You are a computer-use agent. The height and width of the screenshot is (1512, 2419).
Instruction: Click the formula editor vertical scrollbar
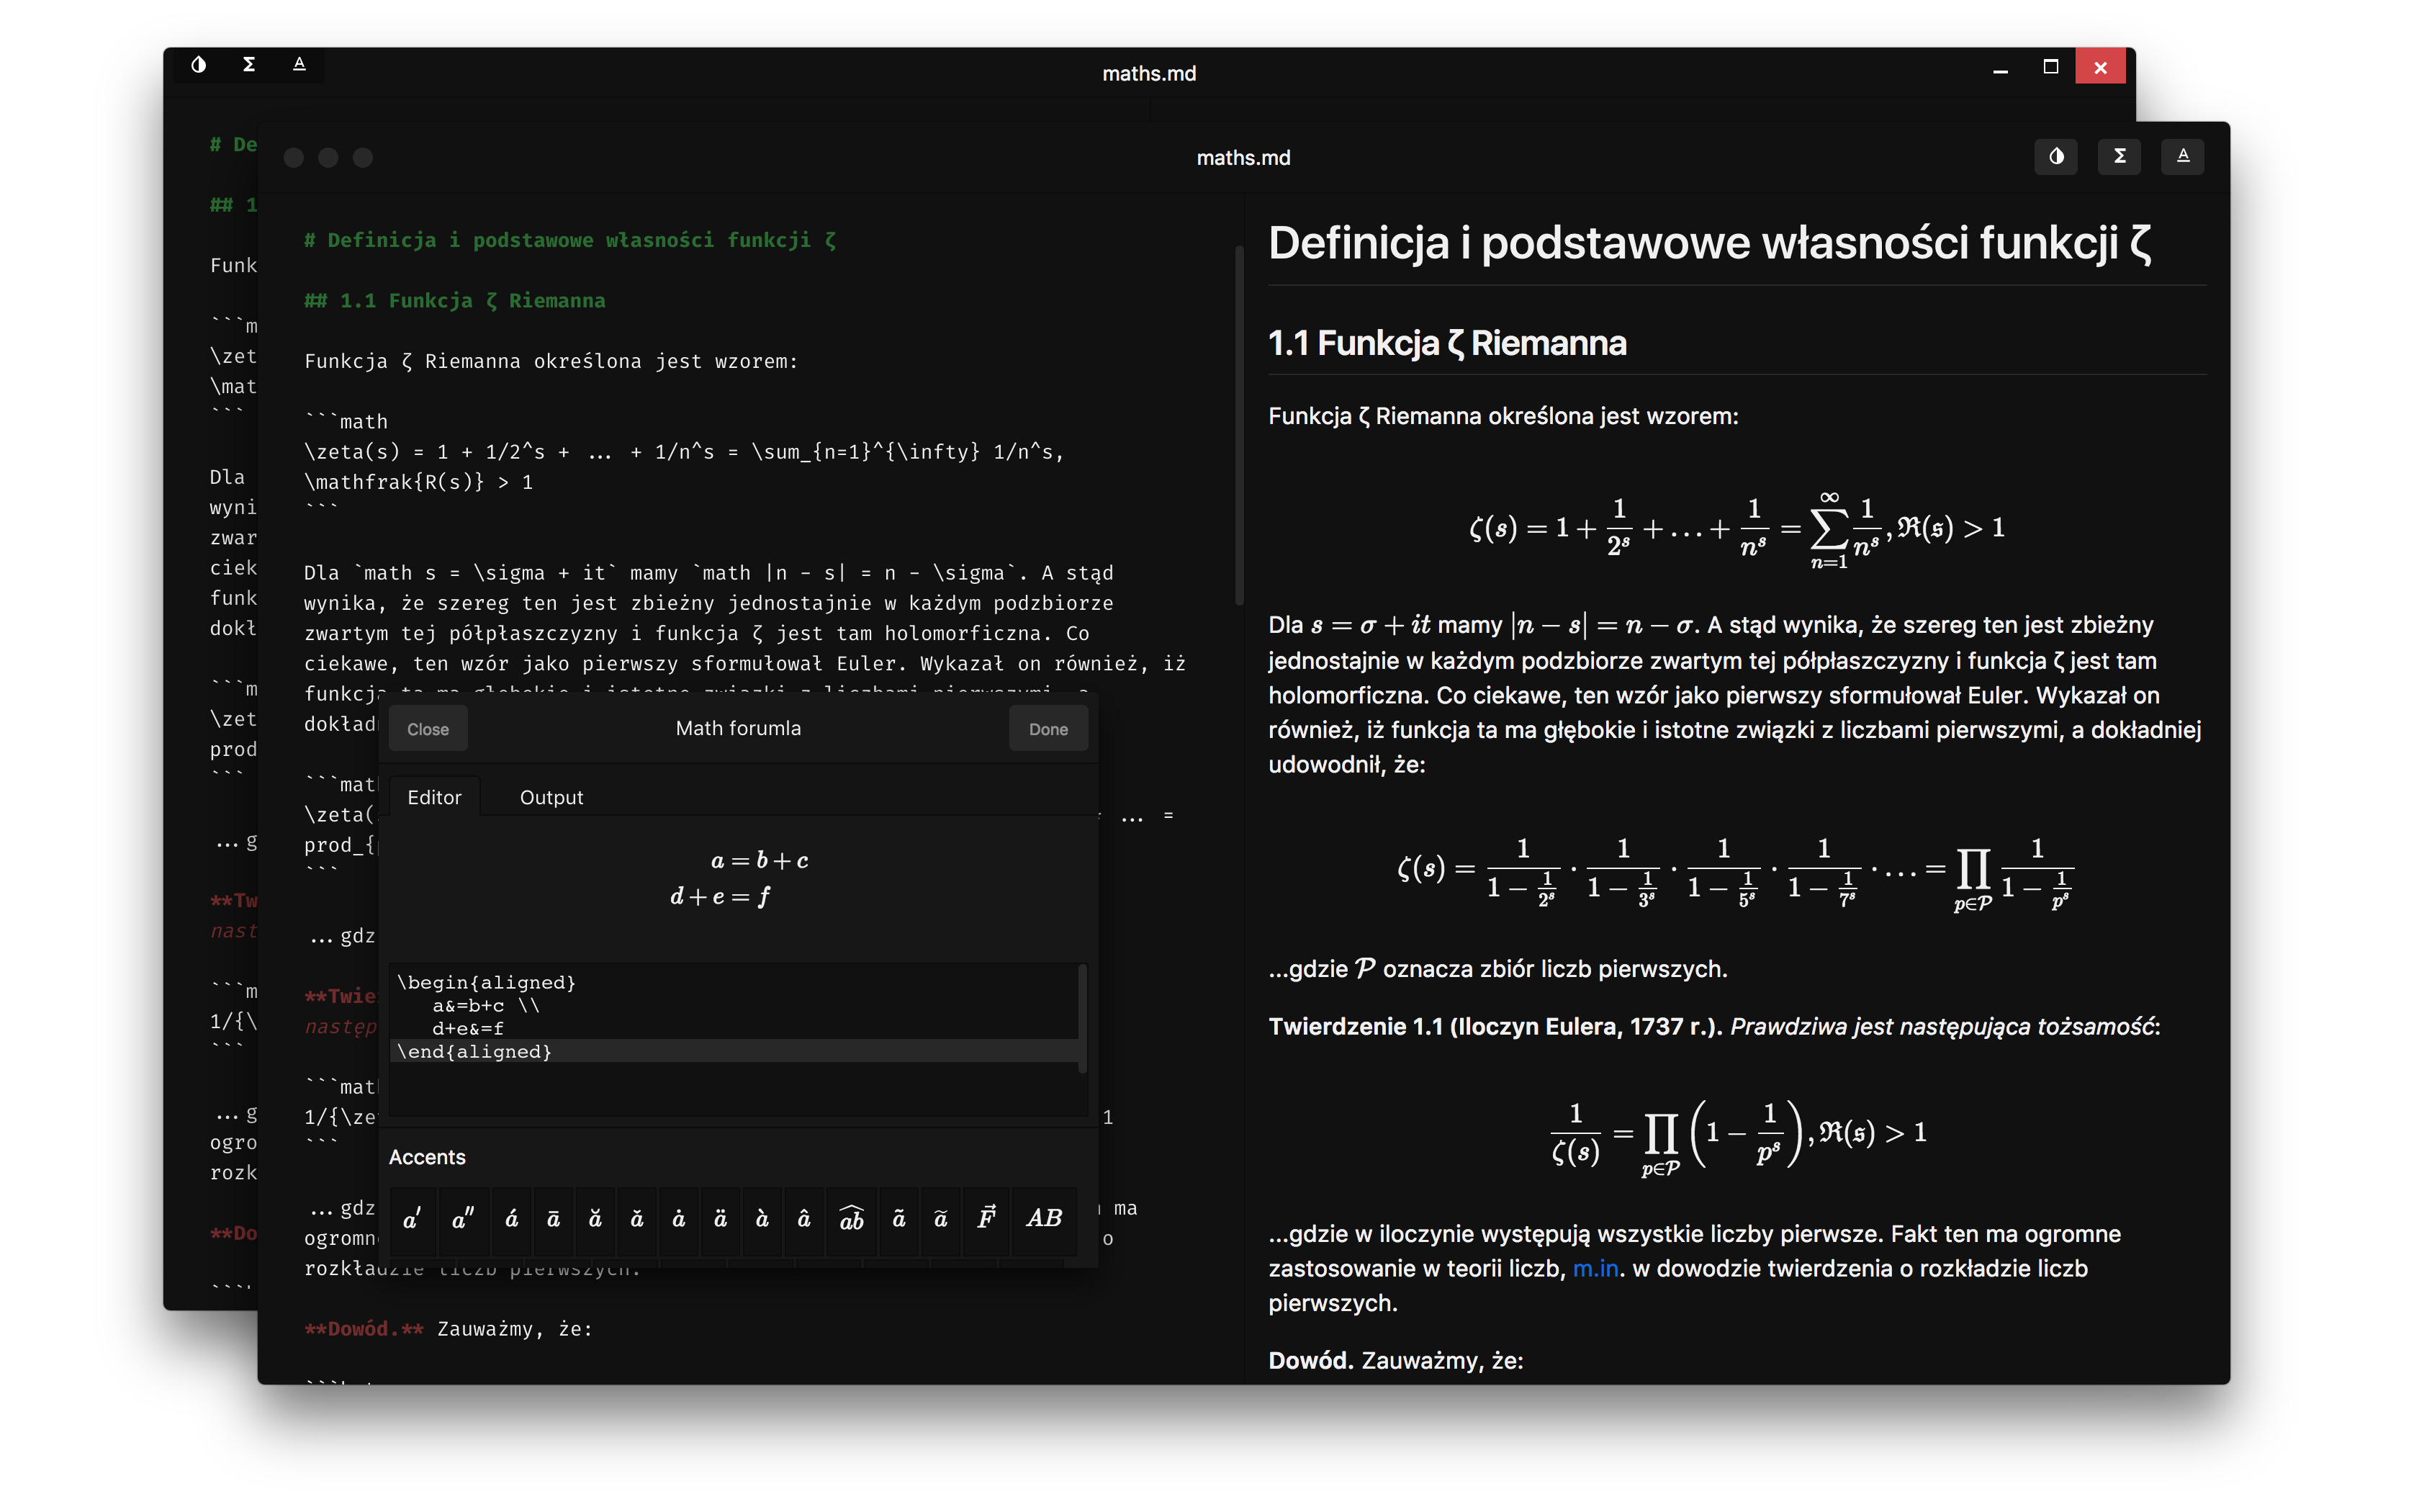coord(1081,1018)
